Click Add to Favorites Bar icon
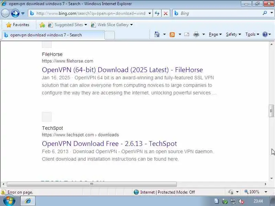This screenshot has height=206, width=275. pyautogui.click(x=42, y=25)
